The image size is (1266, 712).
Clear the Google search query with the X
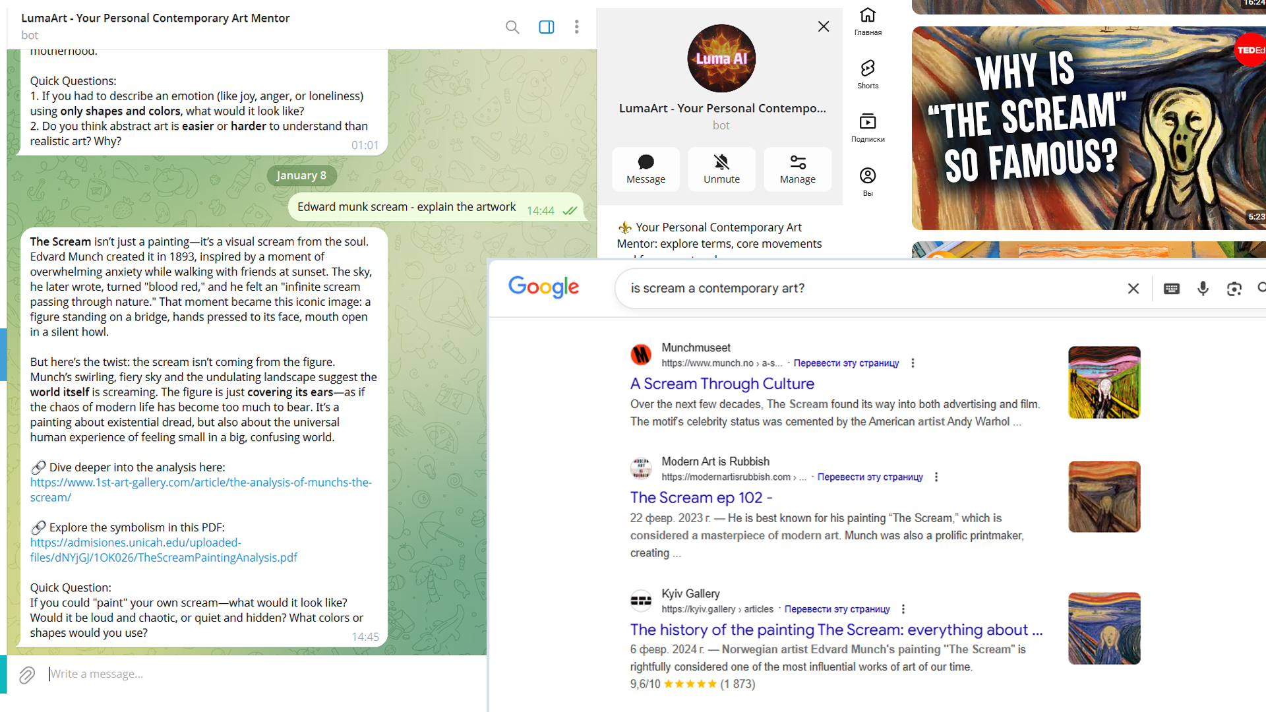pos(1133,288)
